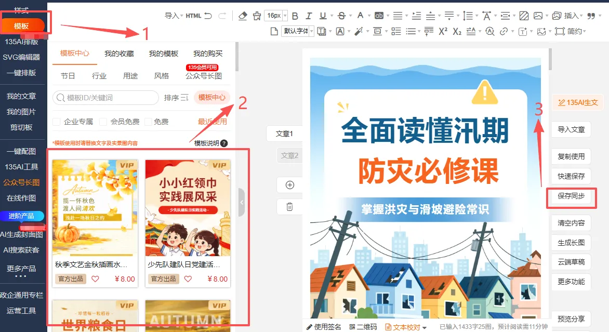Click the 快速保存 button
This screenshot has width=609, height=332.
tap(571, 176)
